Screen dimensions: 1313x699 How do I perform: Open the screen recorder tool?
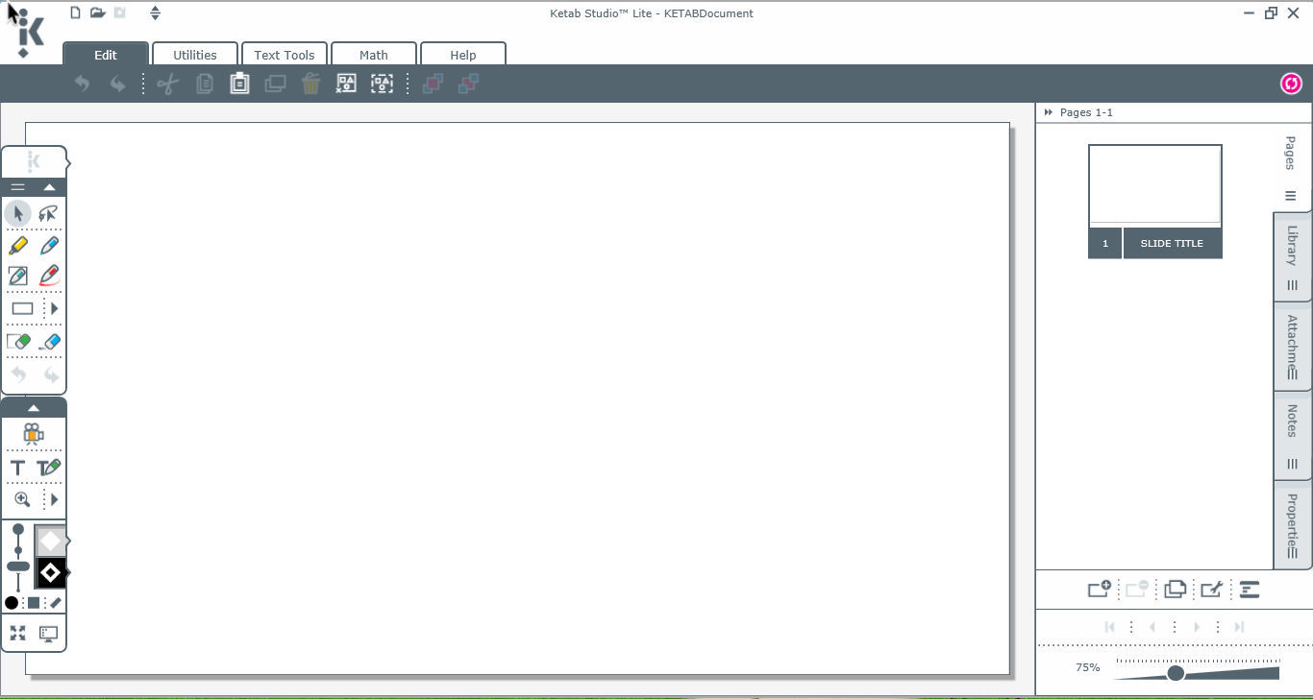click(34, 434)
